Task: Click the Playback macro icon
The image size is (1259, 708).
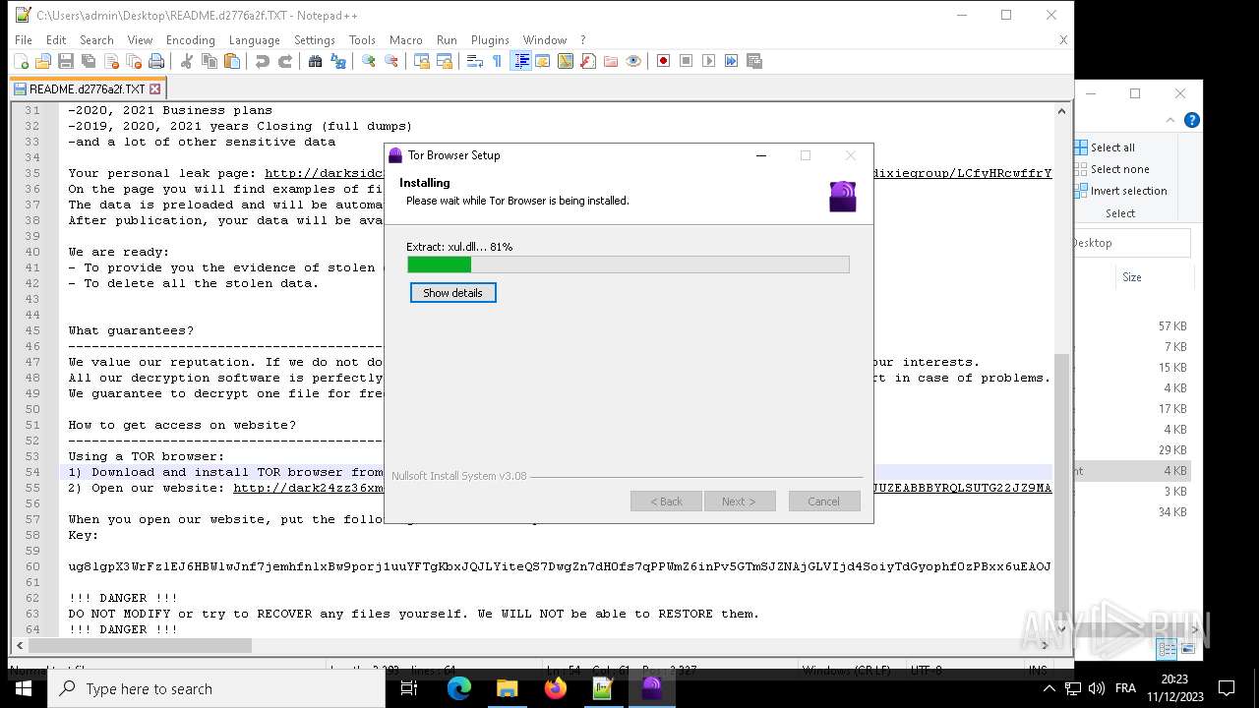Action: 709,61
